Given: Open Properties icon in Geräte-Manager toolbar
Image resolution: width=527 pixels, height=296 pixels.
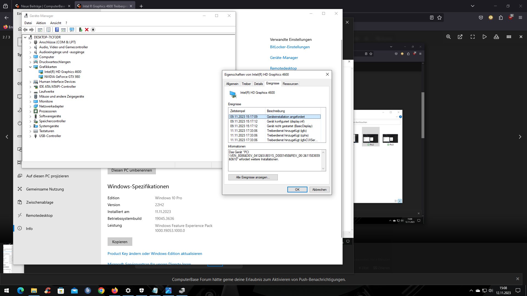Looking at the screenshot, I should pos(48,30).
